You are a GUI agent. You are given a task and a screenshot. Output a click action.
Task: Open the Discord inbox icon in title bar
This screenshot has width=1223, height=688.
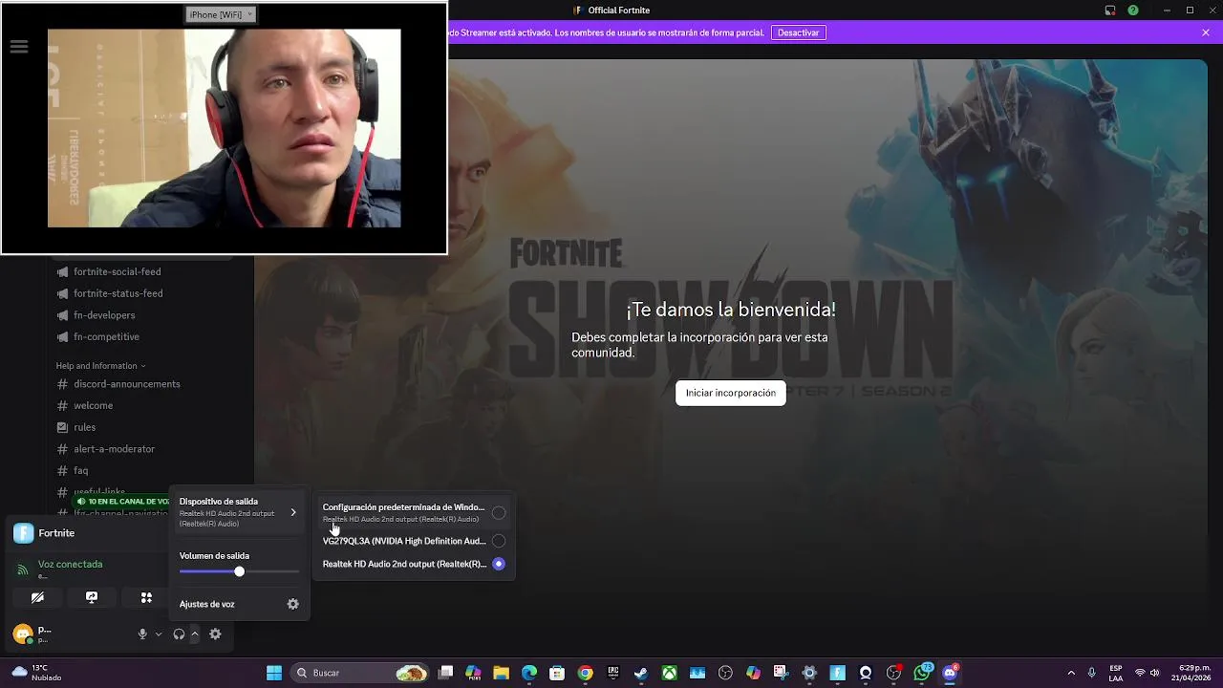coord(1110,11)
